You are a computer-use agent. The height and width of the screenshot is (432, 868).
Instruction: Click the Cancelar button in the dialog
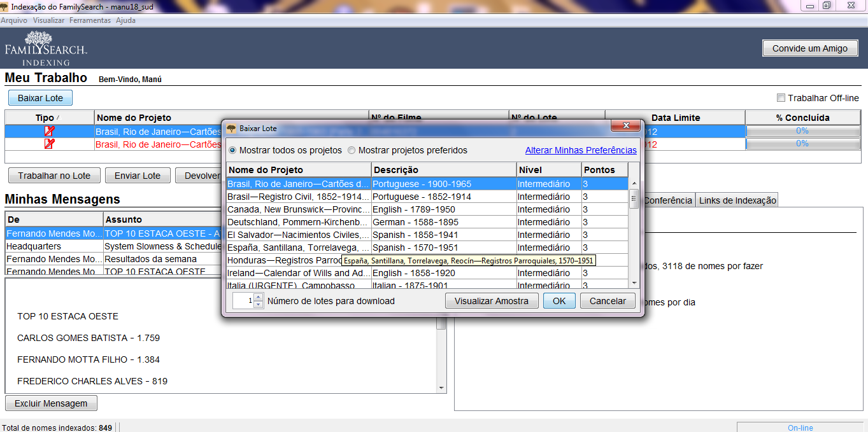click(608, 301)
